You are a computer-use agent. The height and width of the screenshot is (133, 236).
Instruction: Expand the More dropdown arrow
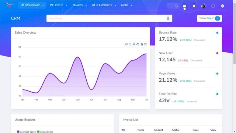click(132, 5)
